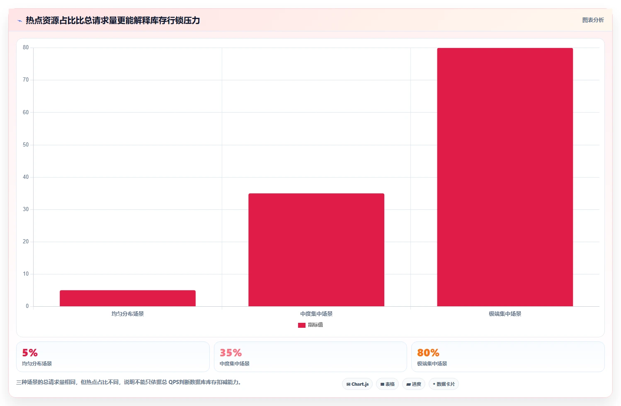Click the y-axis value 80
The height and width of the screenshot is (406, 621).
point(26,48)
